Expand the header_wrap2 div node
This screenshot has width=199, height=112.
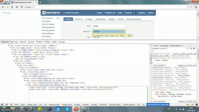14,57
